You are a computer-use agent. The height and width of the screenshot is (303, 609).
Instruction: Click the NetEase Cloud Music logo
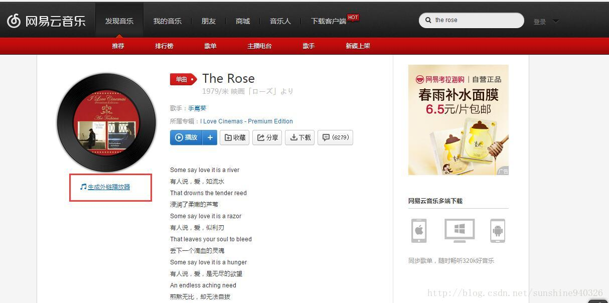point(47,20)
